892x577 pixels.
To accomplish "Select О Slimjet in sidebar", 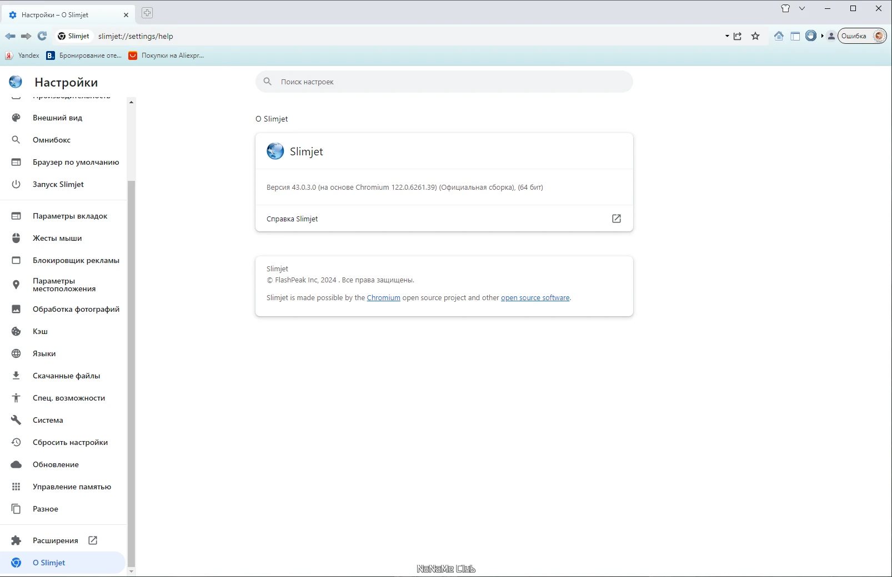I will [x=62, y=563].
